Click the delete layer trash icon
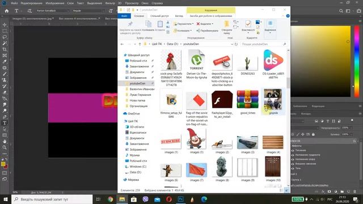This screenshot has height=204, width=363. click(354, 192)
